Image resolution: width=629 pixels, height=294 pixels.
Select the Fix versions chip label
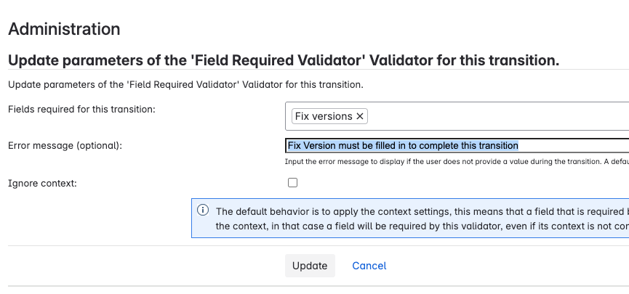324,117
